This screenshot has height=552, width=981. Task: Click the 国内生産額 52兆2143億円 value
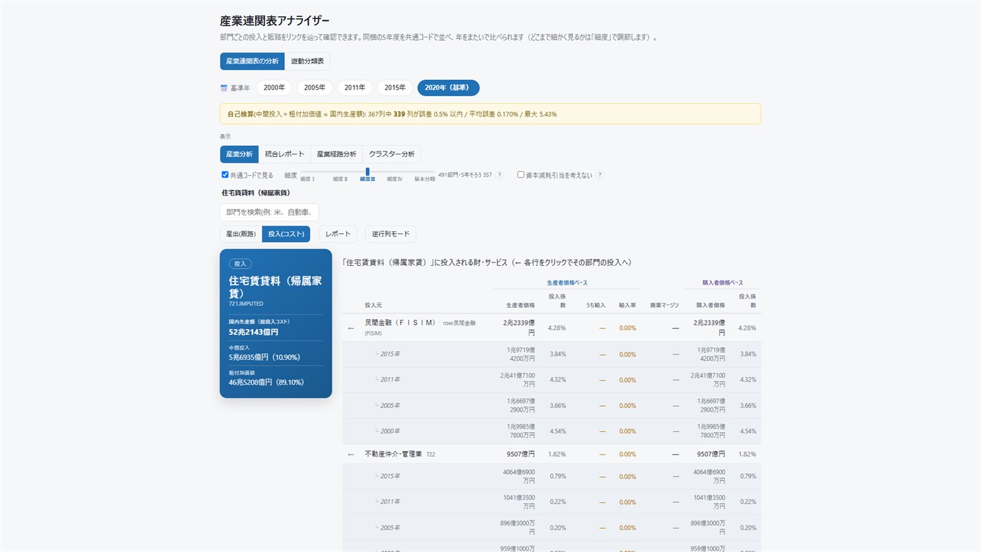(253, 332)
